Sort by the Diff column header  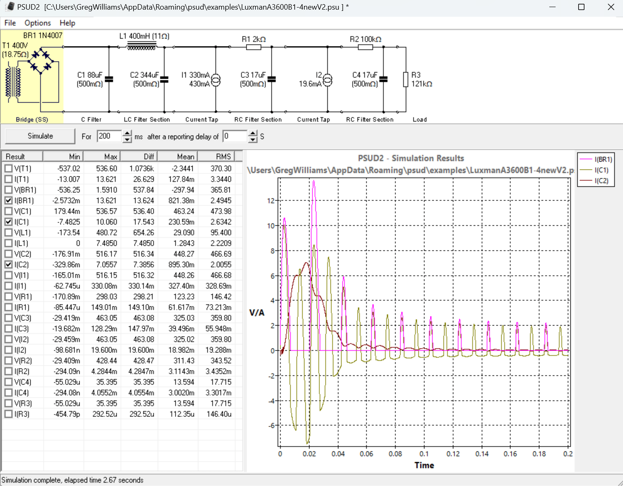(x=139, y=157)
